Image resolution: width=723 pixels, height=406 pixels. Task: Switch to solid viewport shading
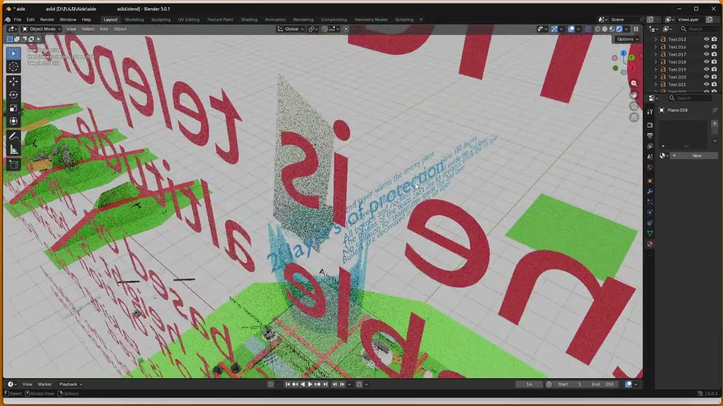[x=604, y=29]
